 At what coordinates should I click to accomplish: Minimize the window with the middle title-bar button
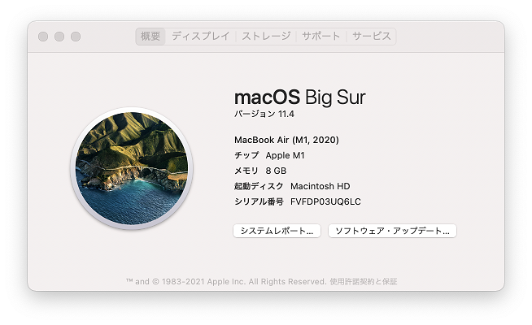coord(59,37)
